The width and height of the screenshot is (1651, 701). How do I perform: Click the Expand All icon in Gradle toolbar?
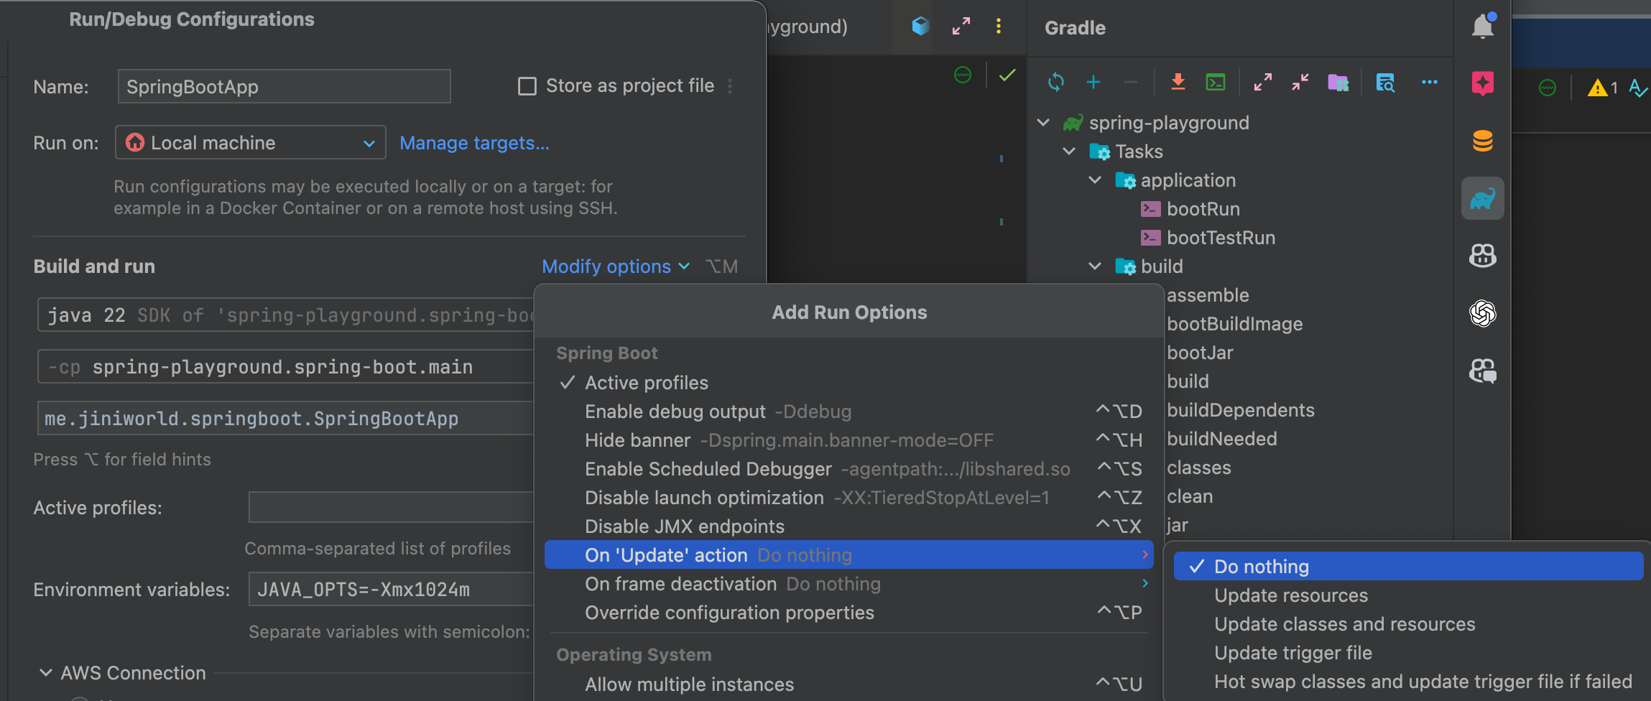[1263, 82]
